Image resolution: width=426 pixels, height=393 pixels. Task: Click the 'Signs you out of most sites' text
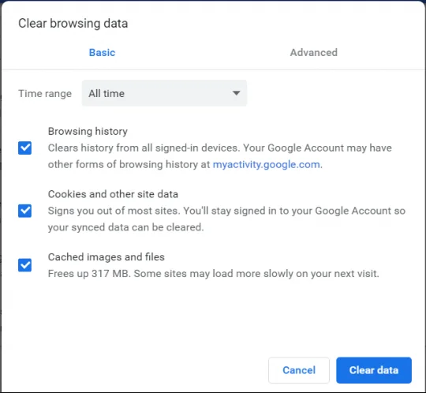(114, 211)
